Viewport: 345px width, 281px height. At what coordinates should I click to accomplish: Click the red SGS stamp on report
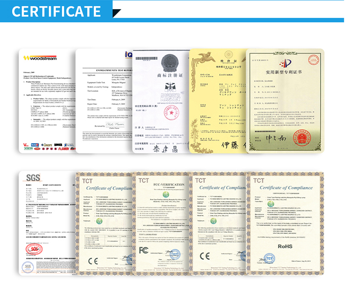[x=34, y=249]
